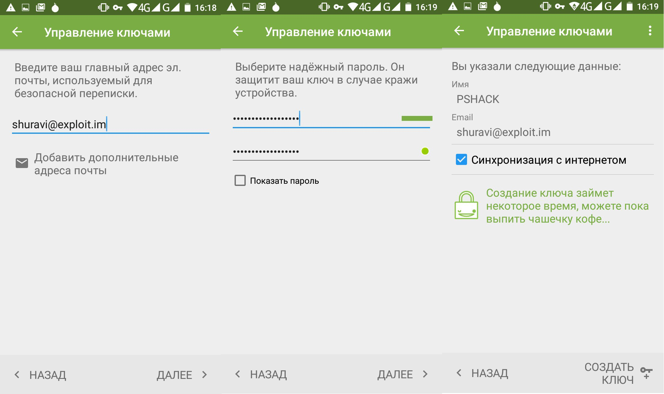Focus the shuravi@exploit.im email input field

tap(110, 125)
